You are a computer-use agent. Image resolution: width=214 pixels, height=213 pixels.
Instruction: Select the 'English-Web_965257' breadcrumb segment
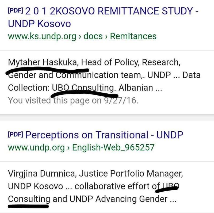click(x=113, y=147)
